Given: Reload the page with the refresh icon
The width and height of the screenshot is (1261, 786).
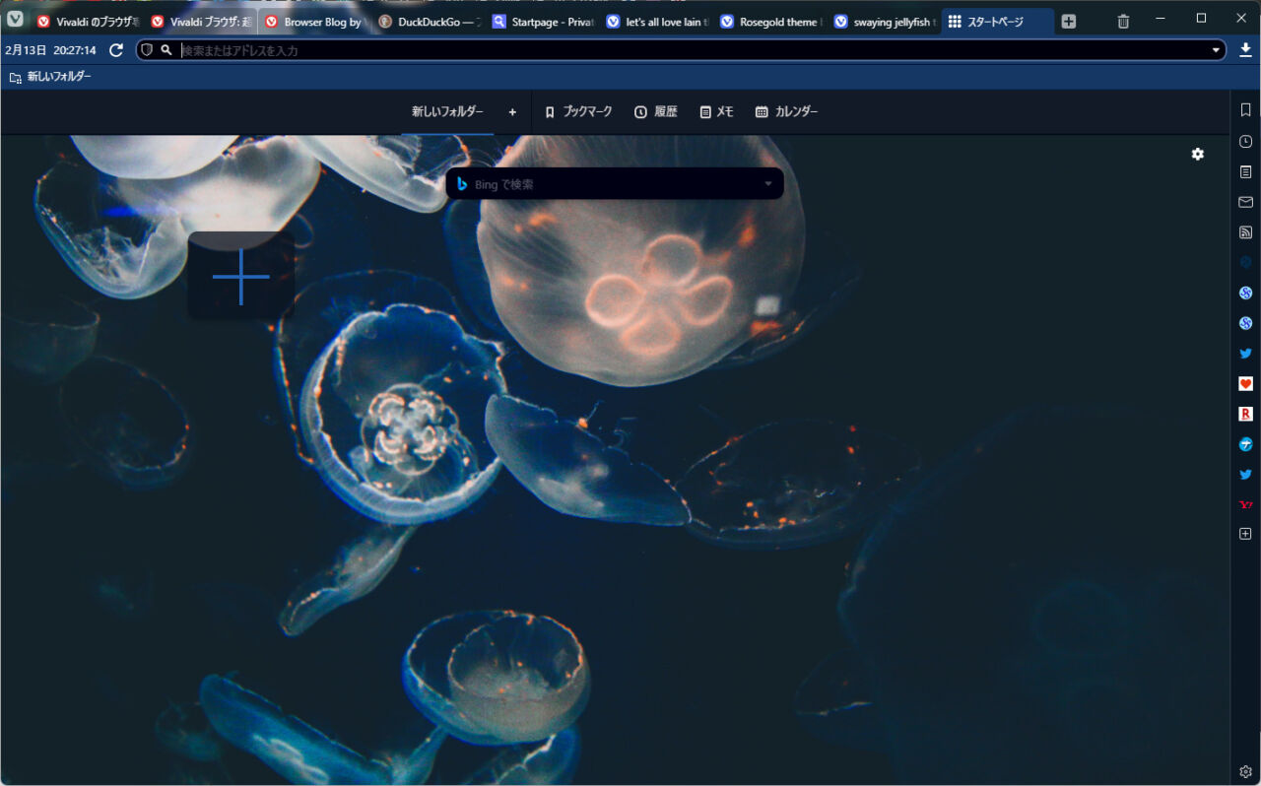Looking at the screenshot, I should 116,50.
